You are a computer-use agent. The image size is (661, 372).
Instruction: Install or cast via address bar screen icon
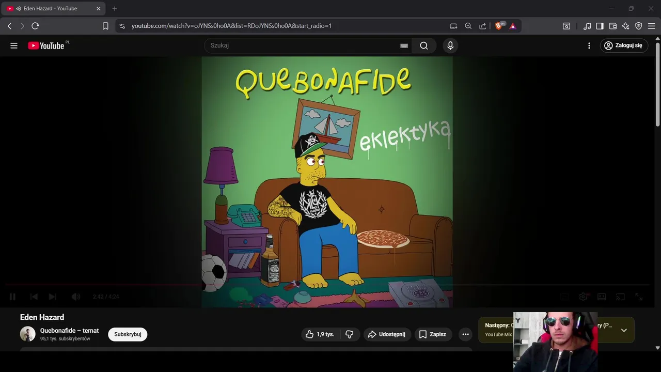coord(453,26)
